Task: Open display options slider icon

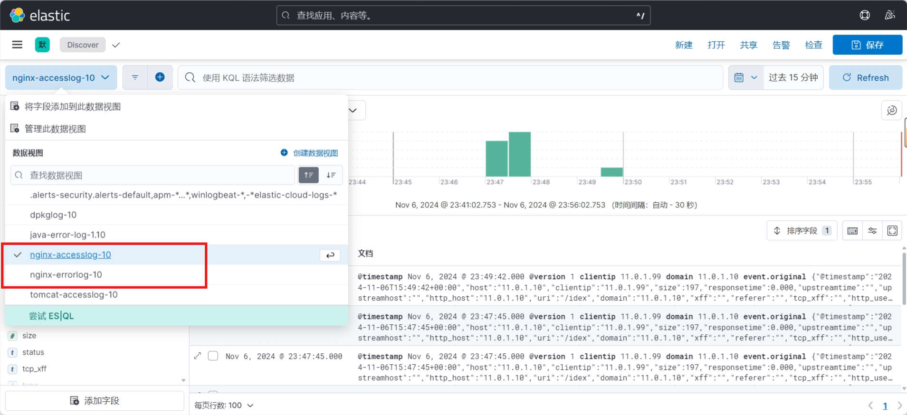Action: [x=872, y=231]
